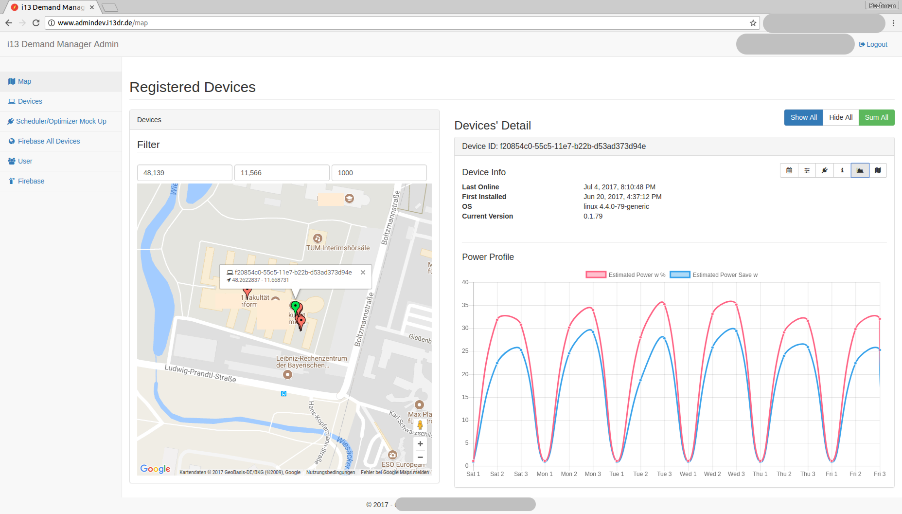Image resolution: width=902 pixels, height=514 pixels.
Task: Open the calendar view for device
Action: pos(789,170)
